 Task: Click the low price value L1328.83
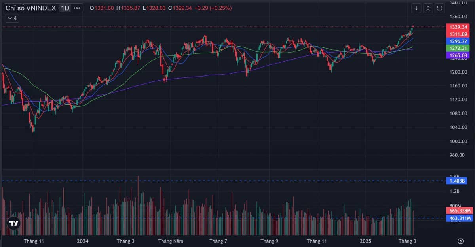pos(154,8)
